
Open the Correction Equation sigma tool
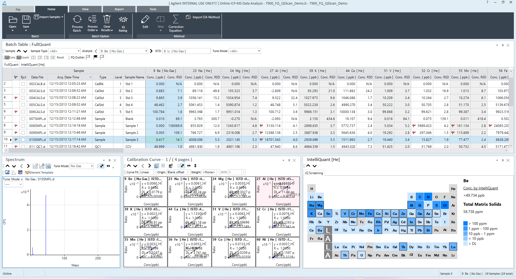176,19
